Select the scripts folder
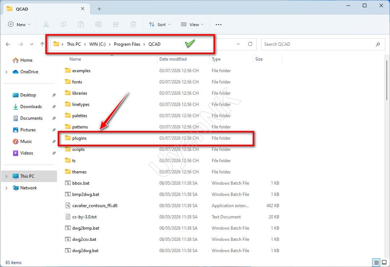This screenshot has width=390, height=267. pos(78,149)
